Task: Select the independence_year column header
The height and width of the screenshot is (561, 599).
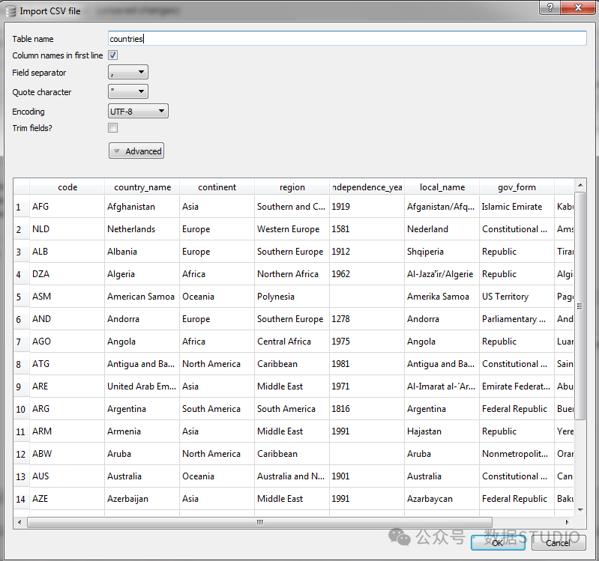Action: 367,187
